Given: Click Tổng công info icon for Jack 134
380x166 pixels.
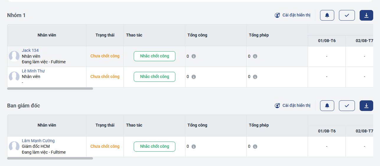Looking at the screenshot, I should (x=194, y=56).
